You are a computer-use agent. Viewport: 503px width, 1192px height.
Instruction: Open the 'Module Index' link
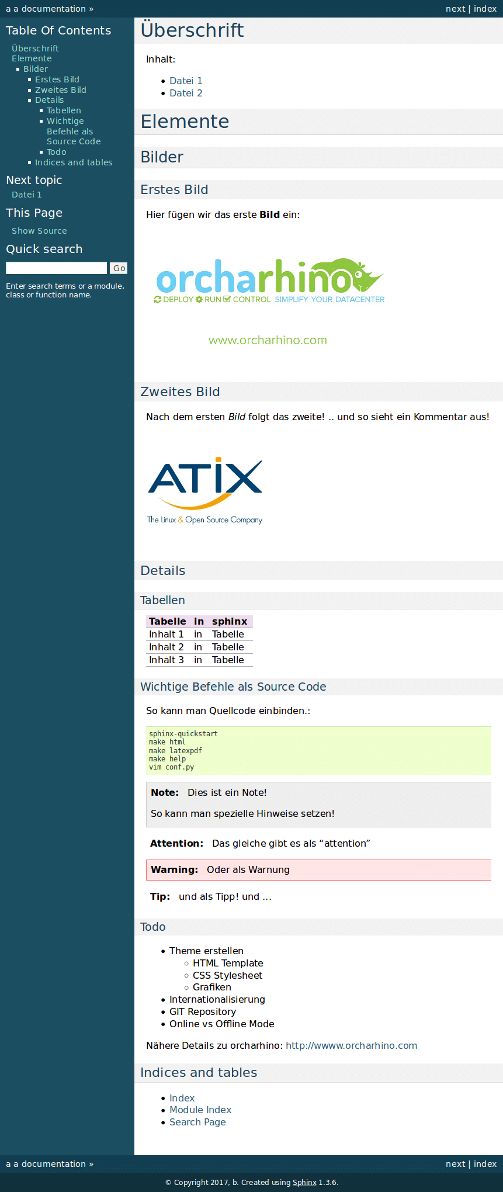[200, 1110]
